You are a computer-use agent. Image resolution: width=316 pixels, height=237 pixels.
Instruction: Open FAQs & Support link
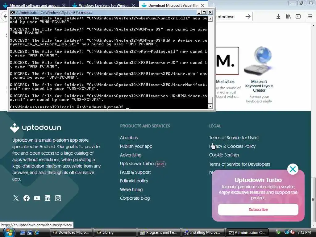coord(135,172)
